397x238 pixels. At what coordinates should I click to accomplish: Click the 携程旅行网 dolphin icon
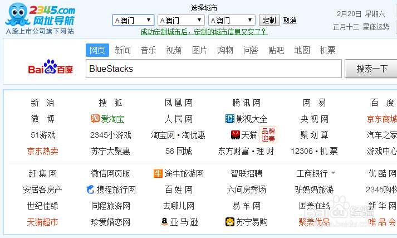pos(90,190)
